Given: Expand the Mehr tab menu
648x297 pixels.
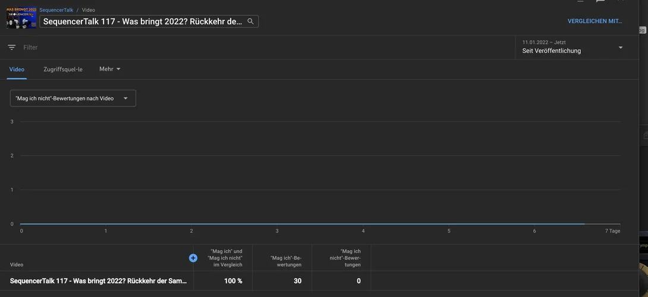Looking at the screenshot, I should (110, 69).
